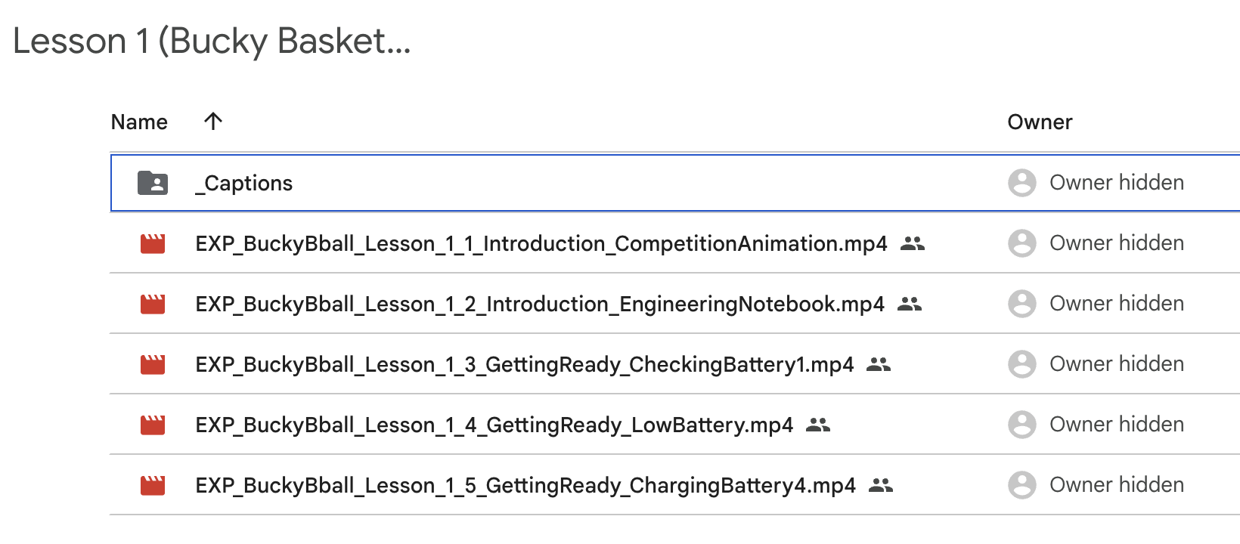
Task: Click the video icon beside LowBattery.mp4
Action: [153, 425]
